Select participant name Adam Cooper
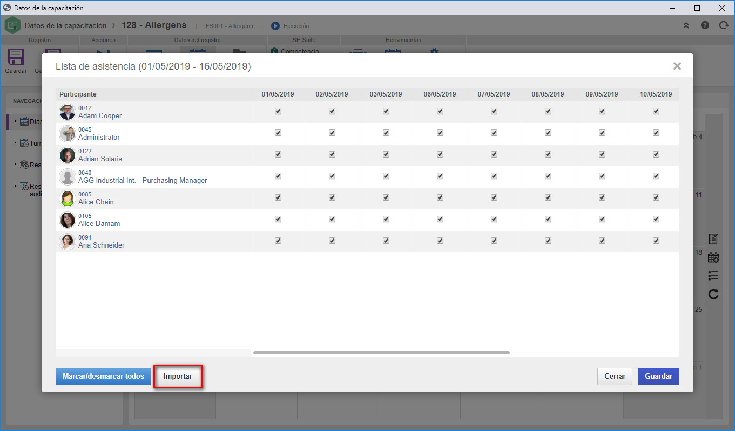 click(100, 115)
